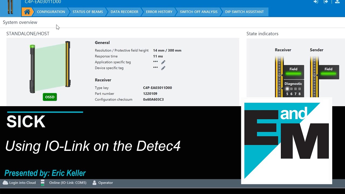Click the Sender Field indicator
The height and width of the screenshot is (194, 345).
point(329,72)
